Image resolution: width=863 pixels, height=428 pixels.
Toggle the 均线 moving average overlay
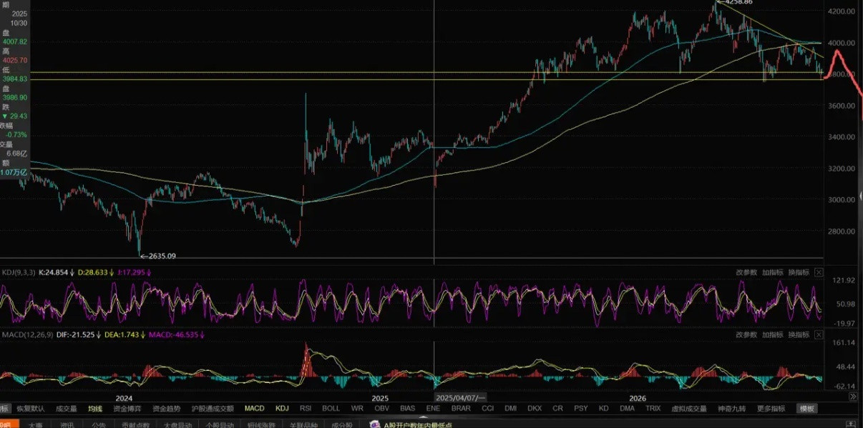[x=95, y=409]
